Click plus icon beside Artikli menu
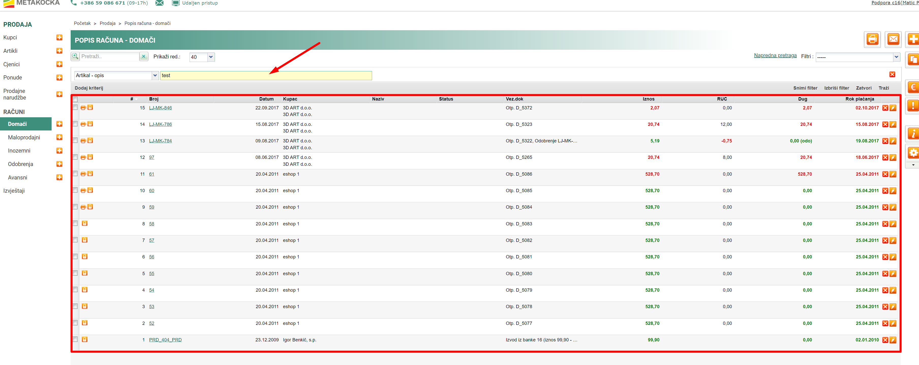 [x=59, y=51]
